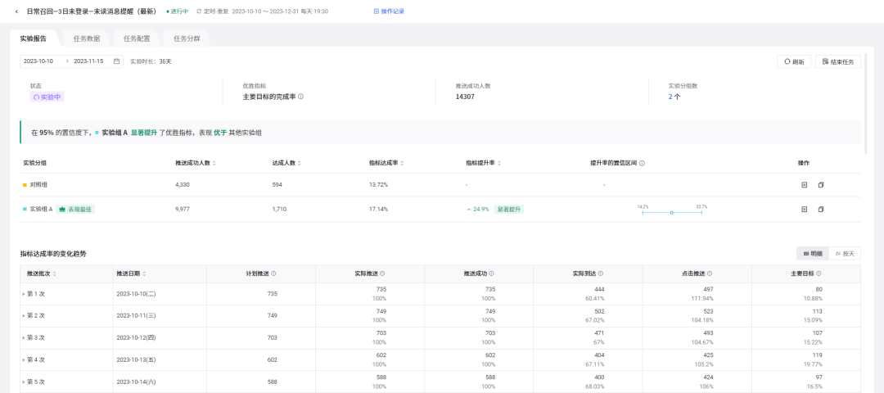Open calendar icon in date range
Image resolution: width=884 pixels, height=393 pixels.
[117, 61]
